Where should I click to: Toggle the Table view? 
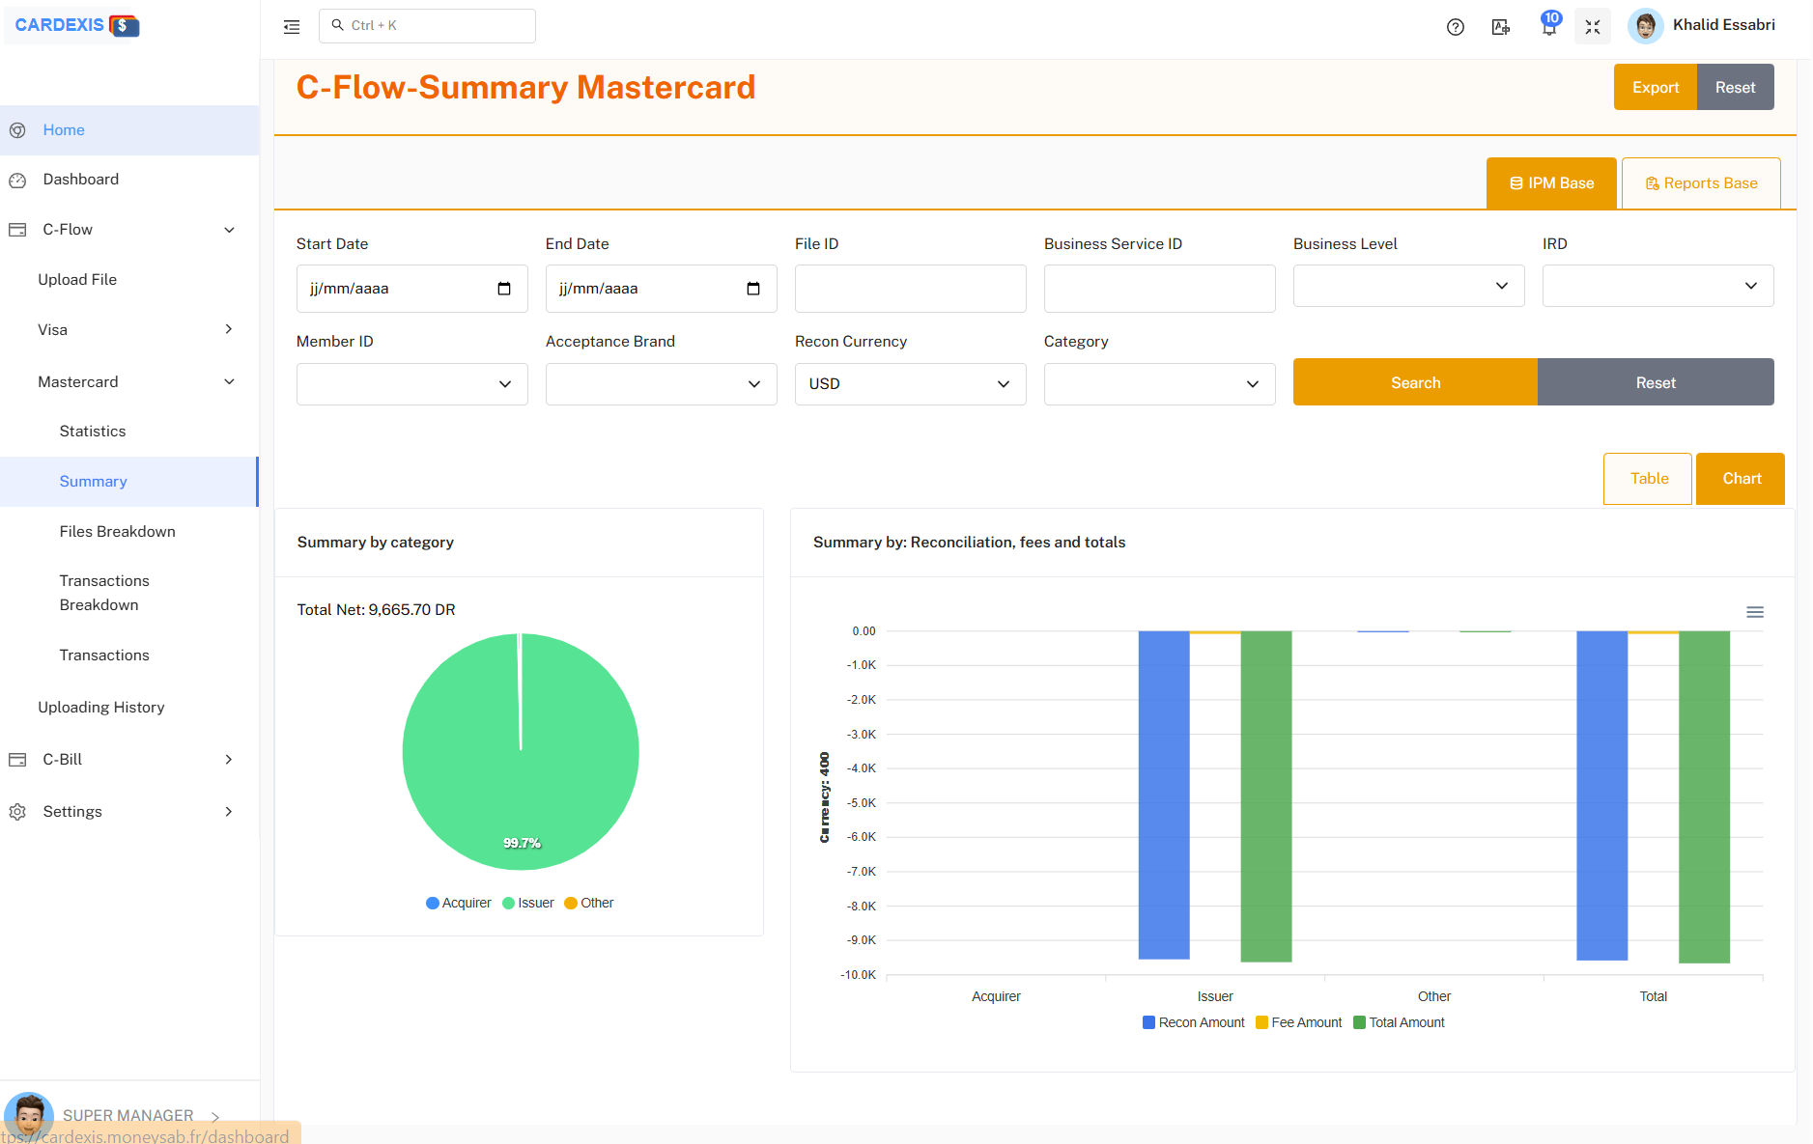[1647, 478]
